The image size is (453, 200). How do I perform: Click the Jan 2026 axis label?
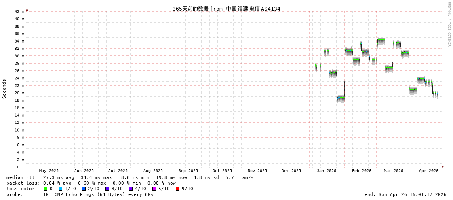click(x=327, y=171)
